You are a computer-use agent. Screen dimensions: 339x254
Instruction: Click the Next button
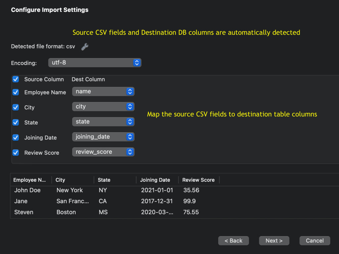(274, 241)
